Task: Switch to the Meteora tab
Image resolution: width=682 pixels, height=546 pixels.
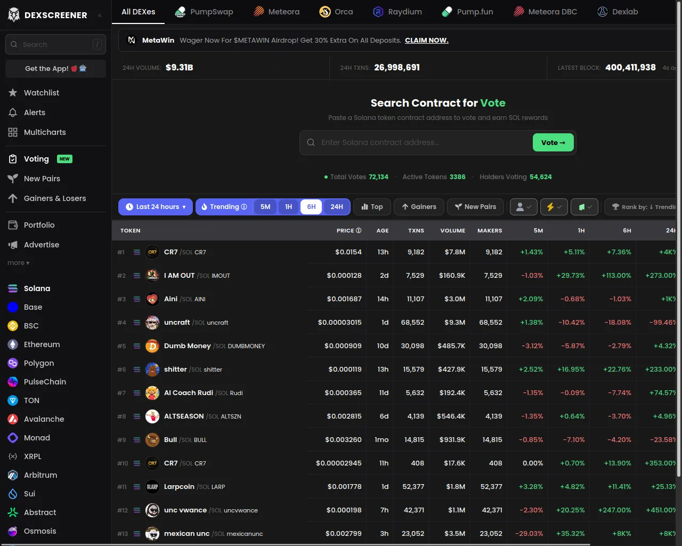Action: pos(277,12)
